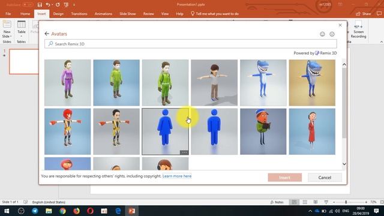Select the woman in red dress avatar
This screenshot has height=216, width=384.
tap(312, 132)
